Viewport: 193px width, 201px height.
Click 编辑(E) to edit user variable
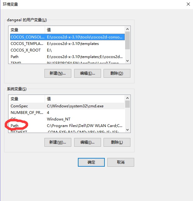(88, 73)
